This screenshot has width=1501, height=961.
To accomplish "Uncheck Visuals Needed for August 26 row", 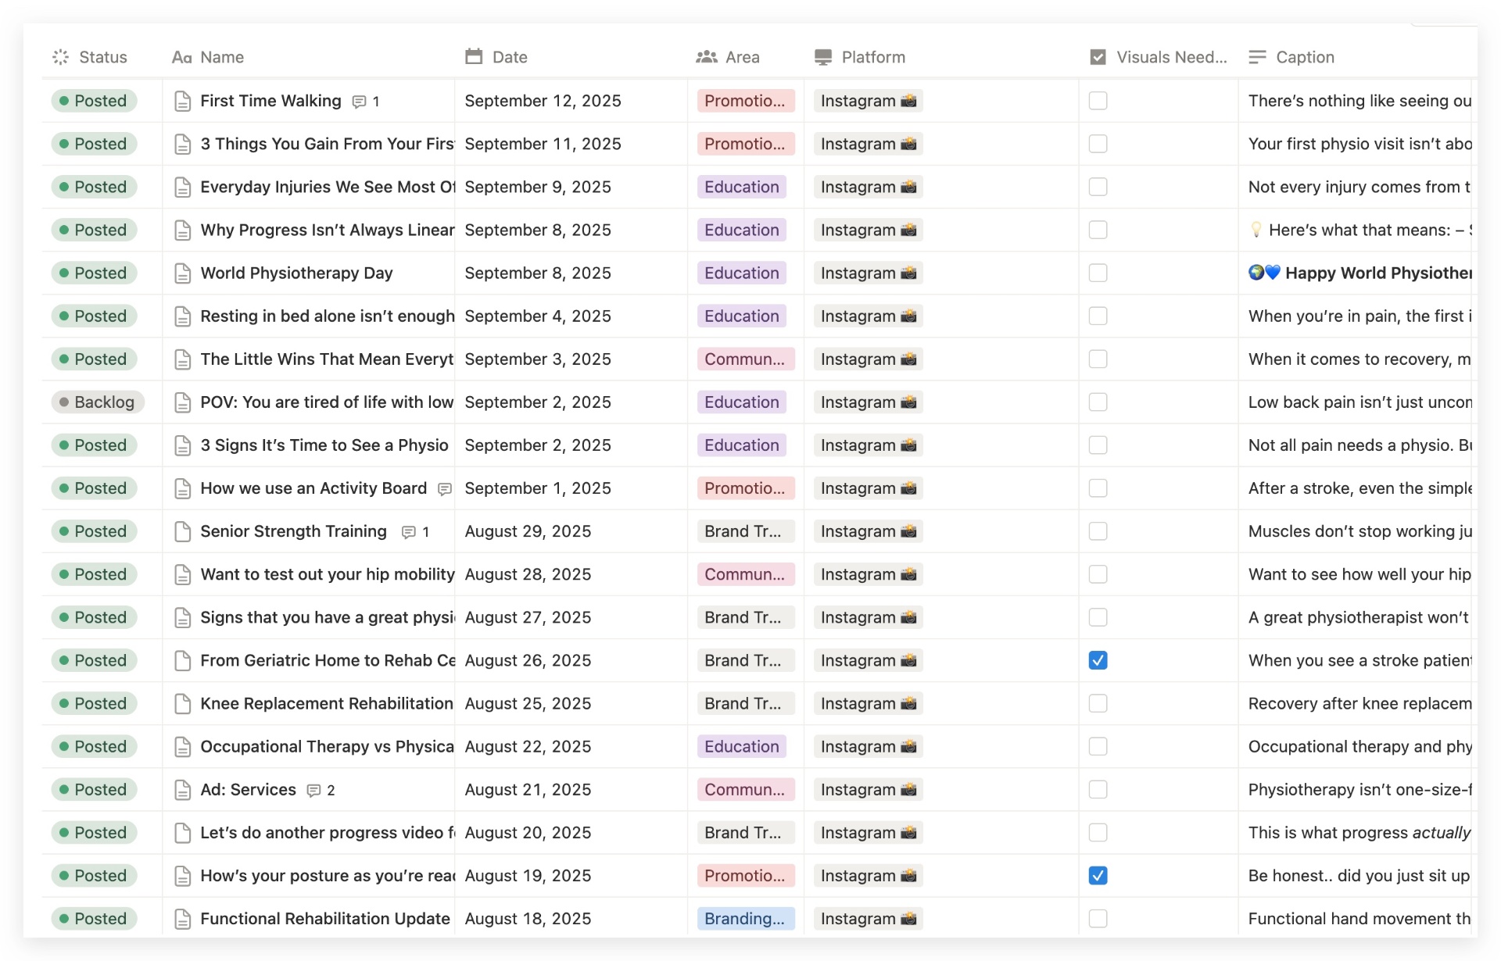I will tap(1098, 660).
